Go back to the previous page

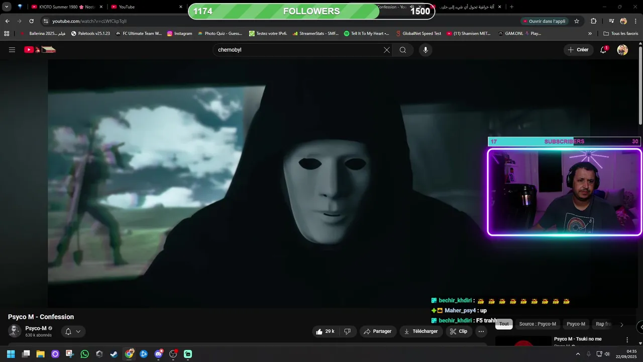pos(7,21)
